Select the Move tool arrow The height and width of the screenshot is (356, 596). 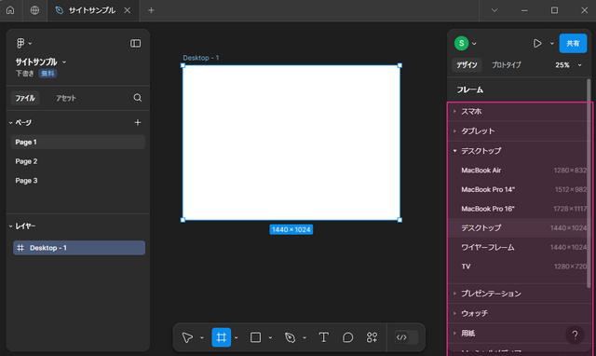point(187,337)
